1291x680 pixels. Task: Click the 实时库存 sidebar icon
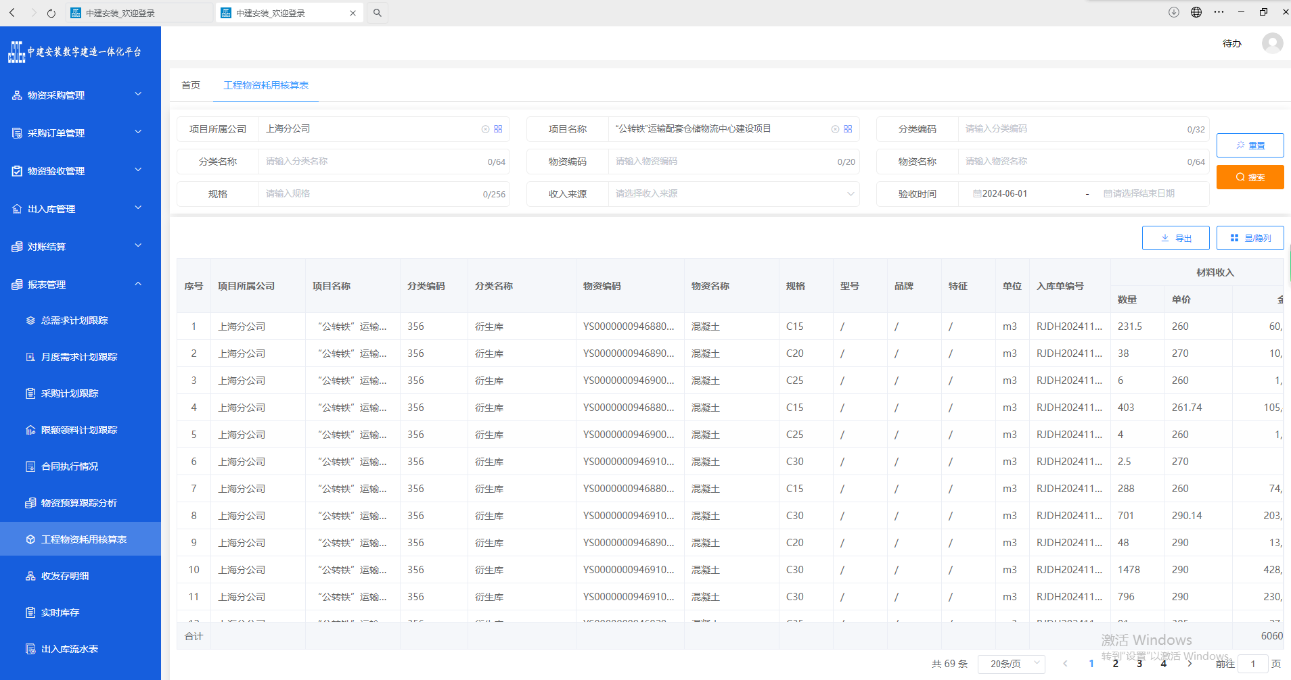point(30,612)
